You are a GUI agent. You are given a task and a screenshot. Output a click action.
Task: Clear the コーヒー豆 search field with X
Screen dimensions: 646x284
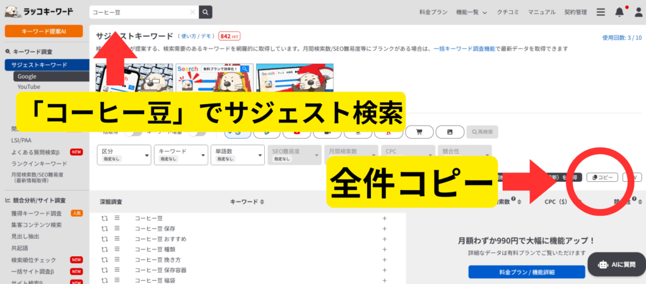tap(192, 13)
